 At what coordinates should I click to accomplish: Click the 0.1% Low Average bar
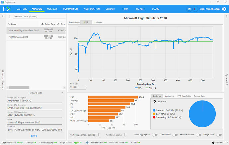pyautogui.click(x=99, y=121)
